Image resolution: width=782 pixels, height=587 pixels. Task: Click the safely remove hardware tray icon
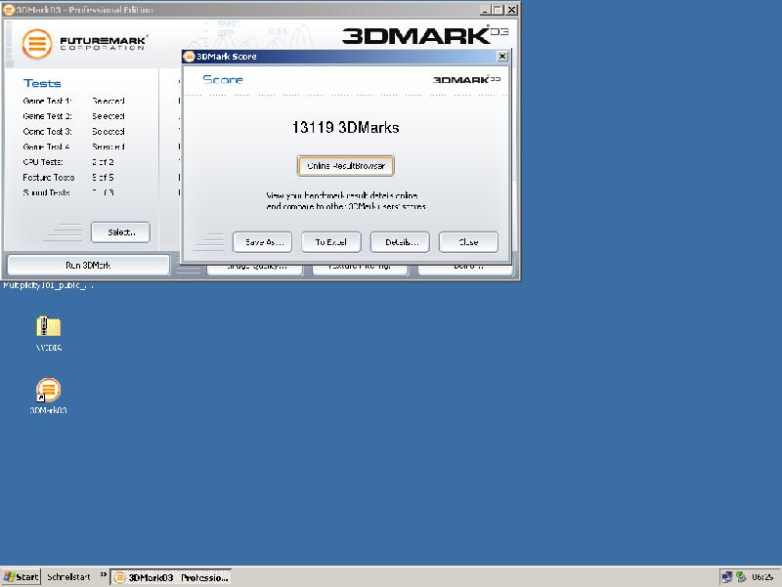(x=741, y=577)
